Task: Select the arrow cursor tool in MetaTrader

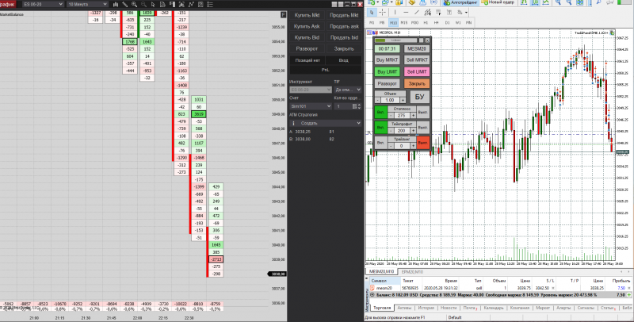Action: pyautogui.click(x=372, y=13)
